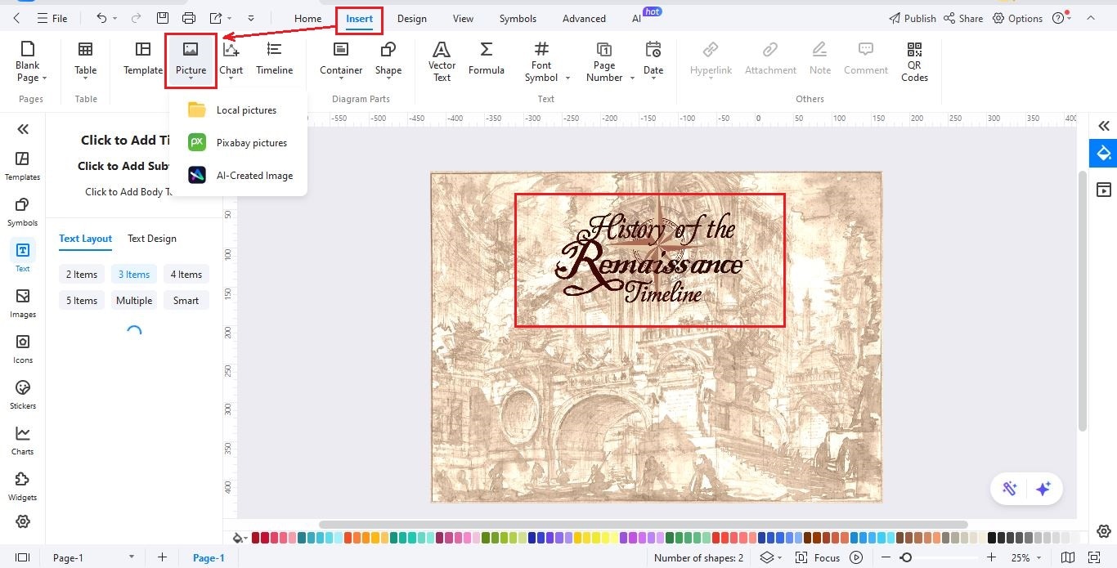The image size is (1117, 568).
Task: Collapse the ribbon with the chevron
Action: point(1090,18)
